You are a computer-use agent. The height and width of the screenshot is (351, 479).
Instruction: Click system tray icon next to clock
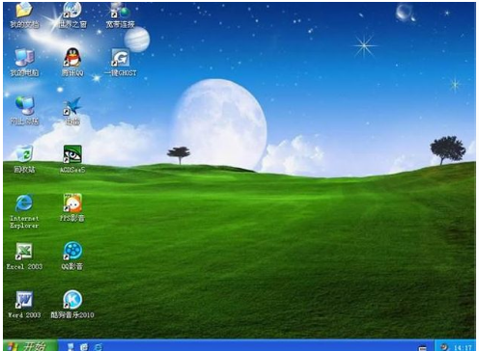pos(445,347)
